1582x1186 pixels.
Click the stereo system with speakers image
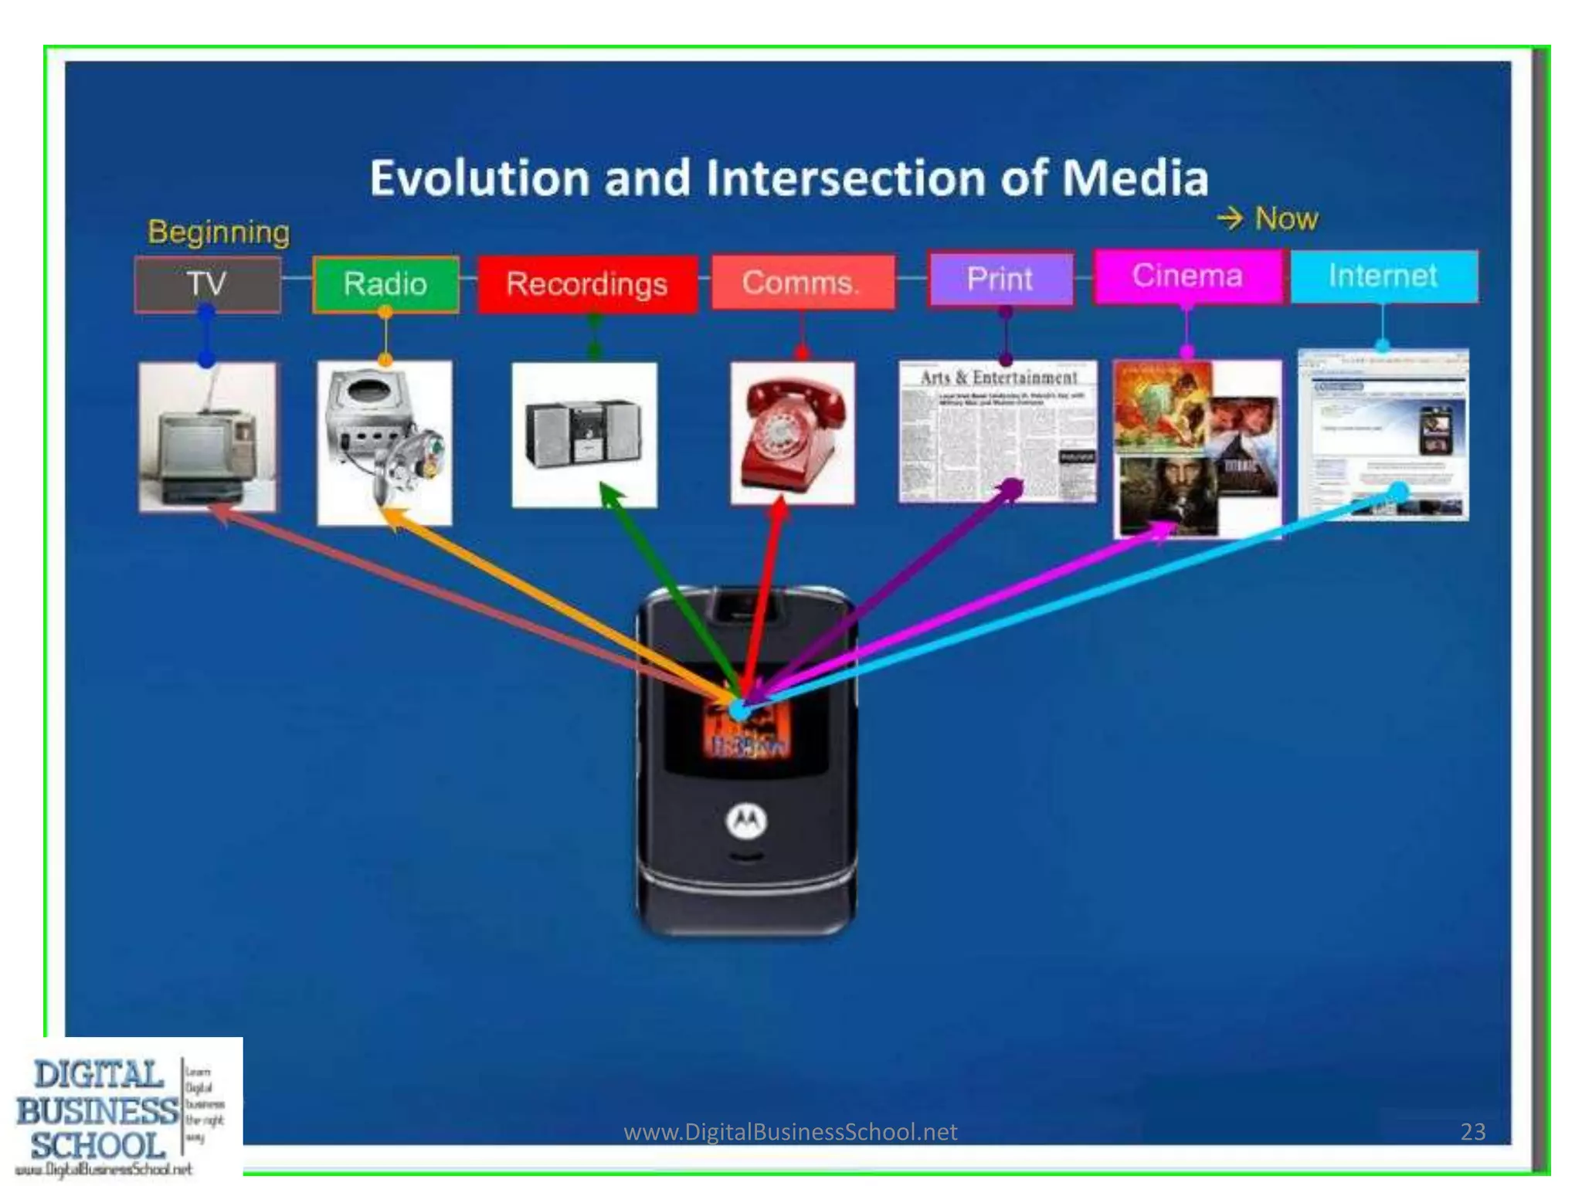click(x=584, y=435)
